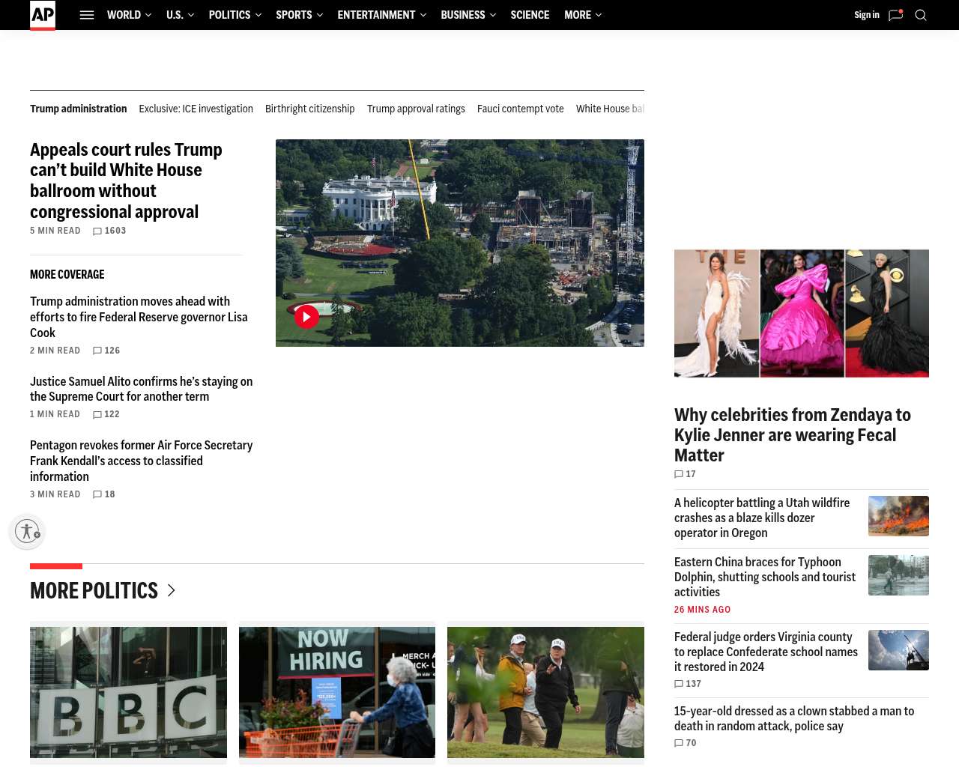
Task: Open the golf course photo card
Action: tap(545, 692)
